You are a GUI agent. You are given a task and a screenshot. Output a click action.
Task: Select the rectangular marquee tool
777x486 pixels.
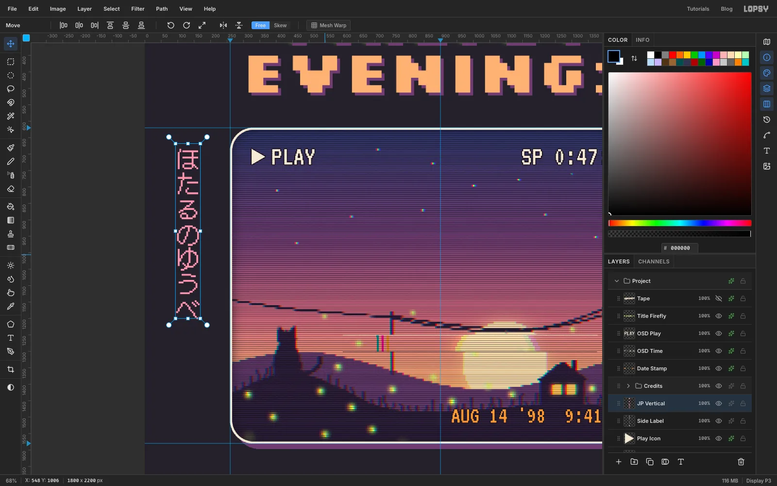11,62
